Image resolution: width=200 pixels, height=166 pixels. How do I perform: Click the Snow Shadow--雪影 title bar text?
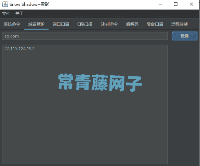click(x=29, y=4)
